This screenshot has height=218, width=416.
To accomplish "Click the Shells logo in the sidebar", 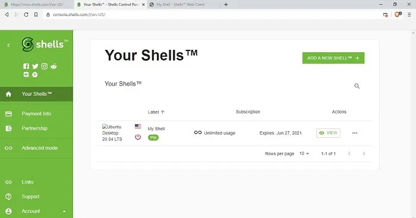I will pyautogui.click(x=45, y=45).
